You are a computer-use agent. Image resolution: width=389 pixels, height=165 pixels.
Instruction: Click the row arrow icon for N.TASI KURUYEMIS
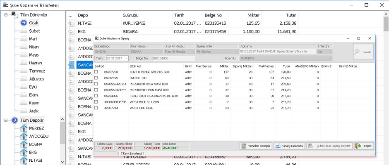pyautogui.click(x=71, y=23)
